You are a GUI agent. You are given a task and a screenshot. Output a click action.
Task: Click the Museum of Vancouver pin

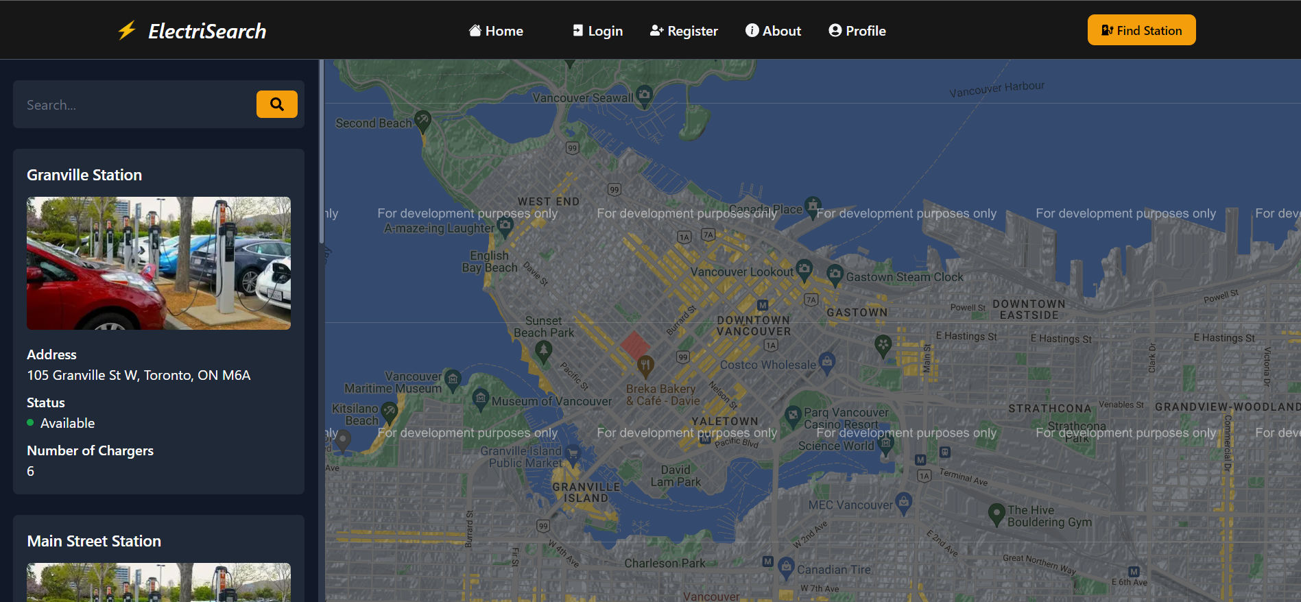[x=481, y=399]
